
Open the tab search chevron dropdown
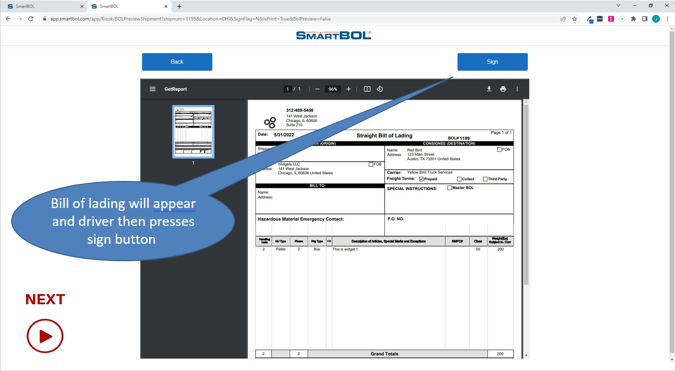tap(618, 6)
